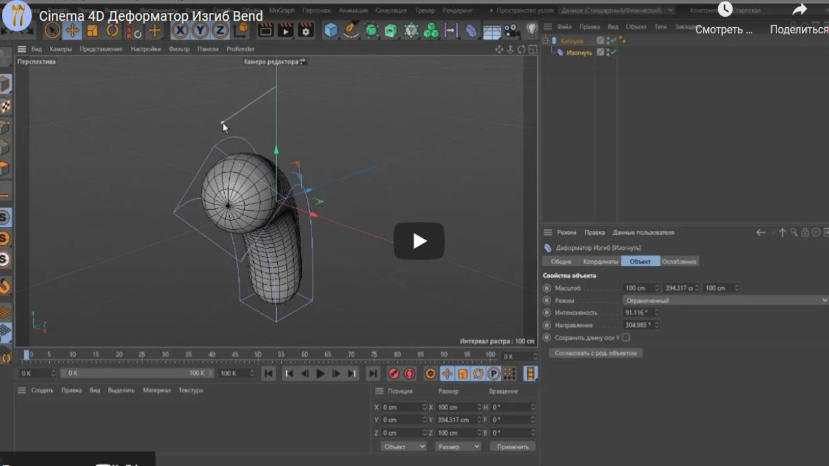Click Смотреть watch later link

(724, 19)
